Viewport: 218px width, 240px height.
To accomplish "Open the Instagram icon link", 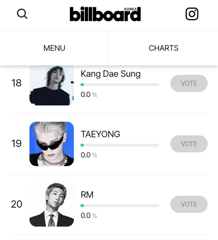I will click(192, 14).
